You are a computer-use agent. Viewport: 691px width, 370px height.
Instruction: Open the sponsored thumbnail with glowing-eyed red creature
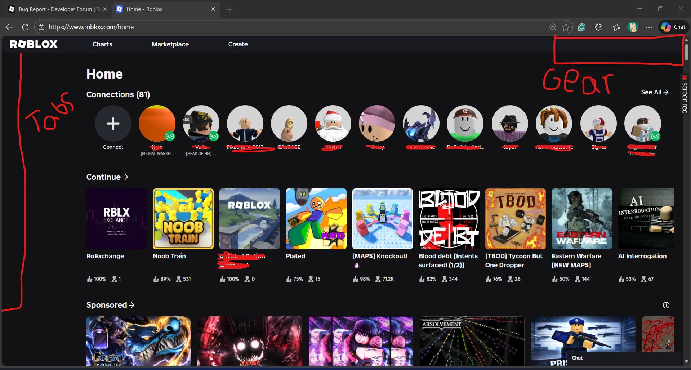(250, 341)
